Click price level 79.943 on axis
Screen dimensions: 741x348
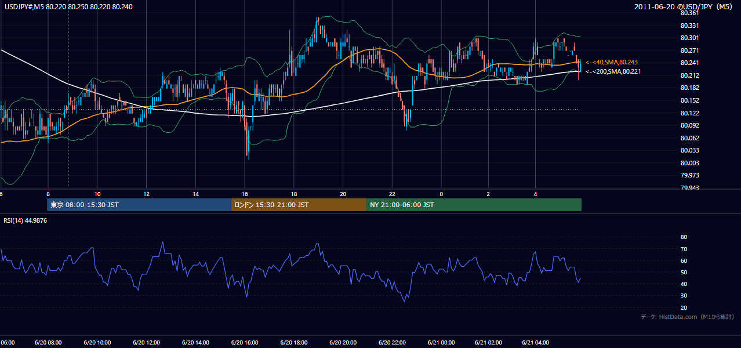click(689, 188)
